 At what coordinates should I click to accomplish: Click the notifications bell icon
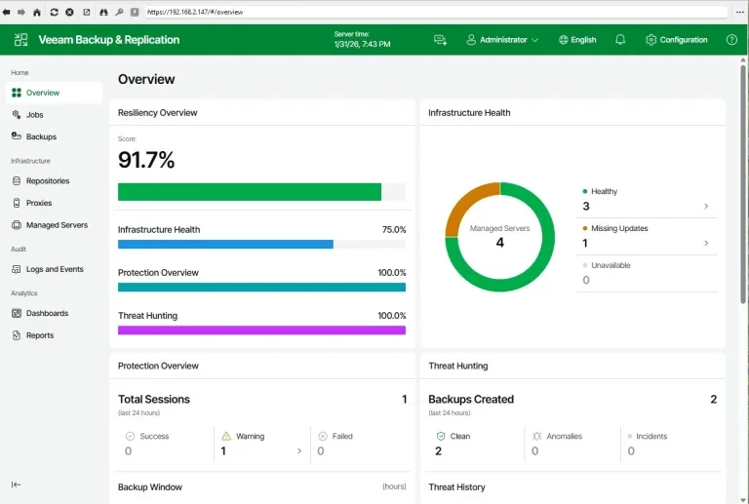point(620,40)
